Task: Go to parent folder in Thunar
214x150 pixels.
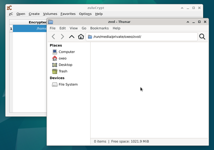Action: point(72,37)
